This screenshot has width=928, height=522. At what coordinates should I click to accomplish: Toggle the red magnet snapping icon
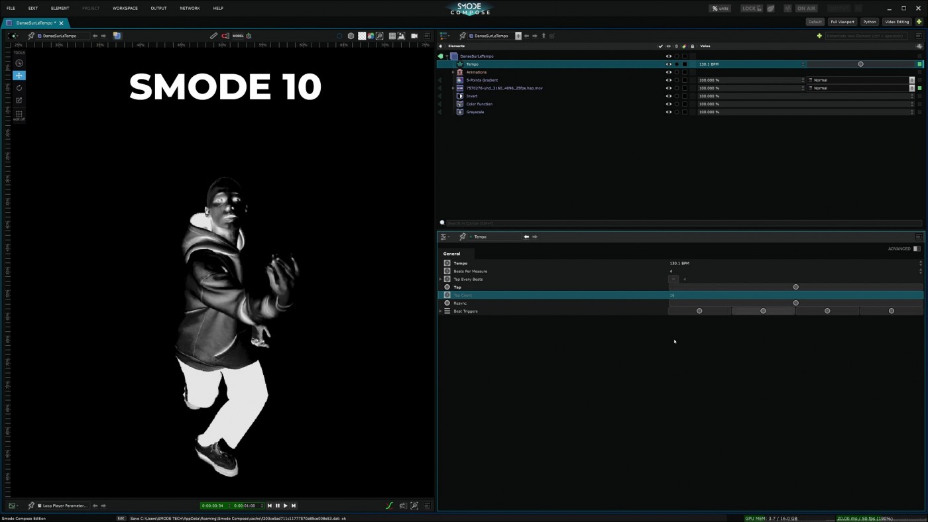(x=225, y=36)
